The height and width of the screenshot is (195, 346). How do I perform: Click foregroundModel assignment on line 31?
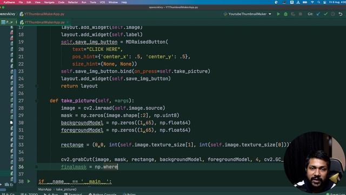(x=82, y=130)
